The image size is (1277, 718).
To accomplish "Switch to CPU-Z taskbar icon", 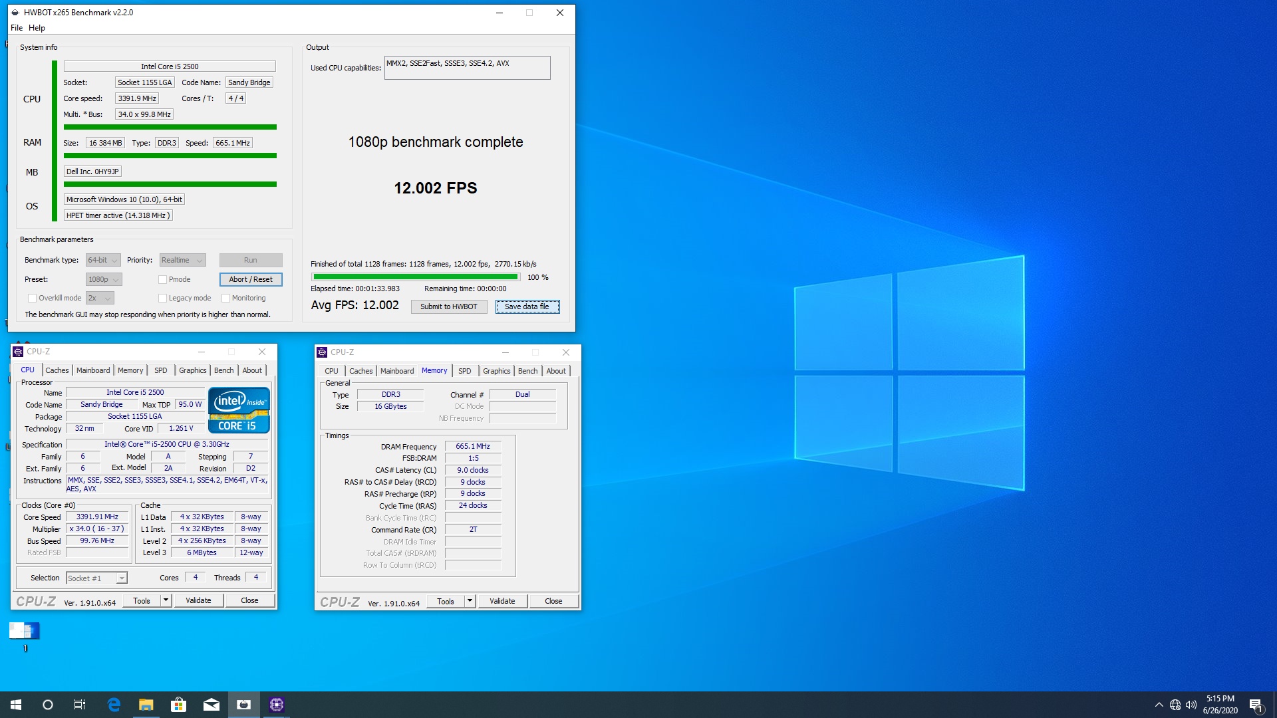I will click(276, 705).
